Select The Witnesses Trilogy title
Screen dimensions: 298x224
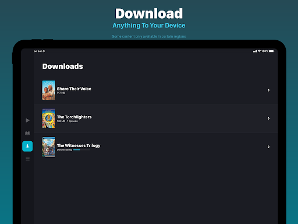(x=79, y=145)
